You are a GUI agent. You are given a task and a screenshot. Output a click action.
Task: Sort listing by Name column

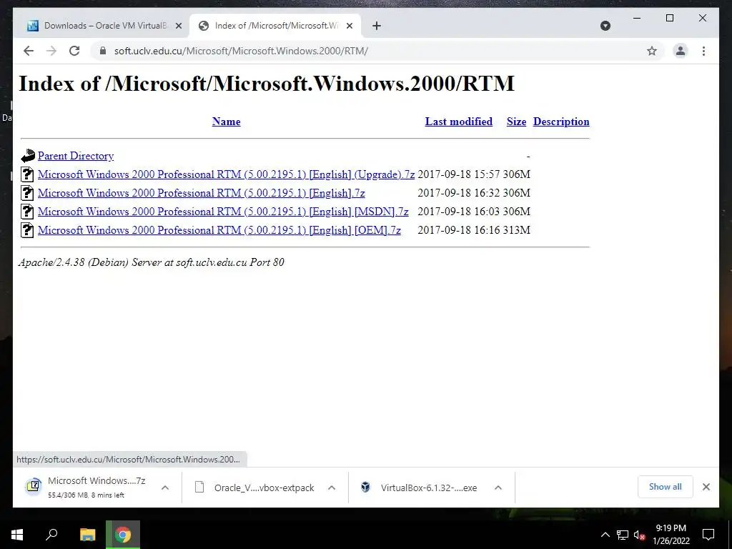(x=226, y=122)
